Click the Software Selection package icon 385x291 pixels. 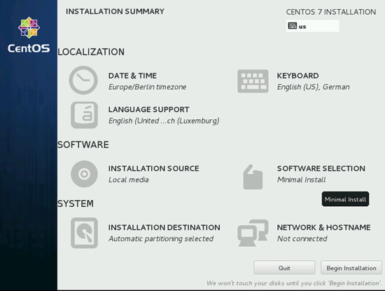pos(253,177)
